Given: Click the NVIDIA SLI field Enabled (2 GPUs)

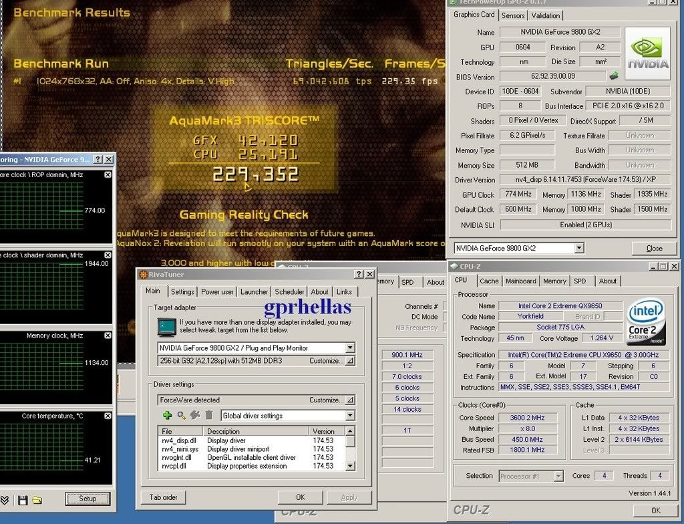Looking at the screenshot, I should (x=585, y=225).
